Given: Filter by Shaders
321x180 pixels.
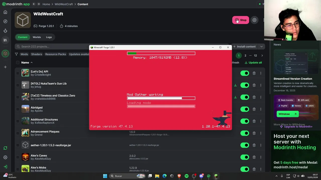Looking at the screenshot, I should 37,54.
